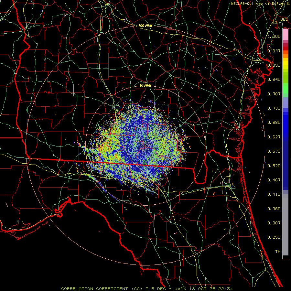The width and height of the screenshot is (291, 291).
Task: Click the radar site at echo center
Action: 146,145
